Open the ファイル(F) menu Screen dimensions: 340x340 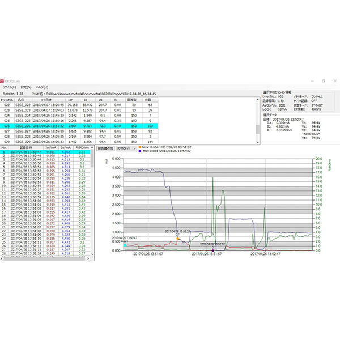pos(8,87)
